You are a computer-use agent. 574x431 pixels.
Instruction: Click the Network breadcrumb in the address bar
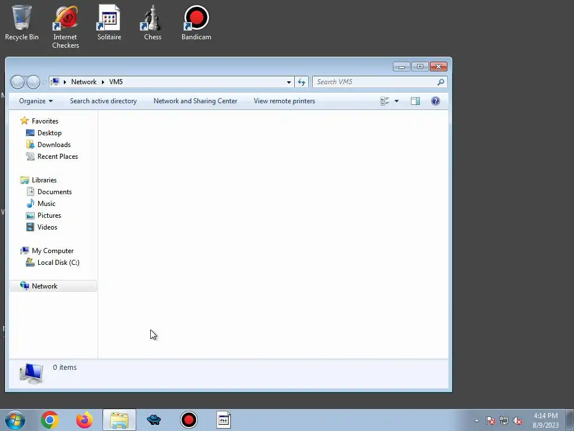pos(84,82)
